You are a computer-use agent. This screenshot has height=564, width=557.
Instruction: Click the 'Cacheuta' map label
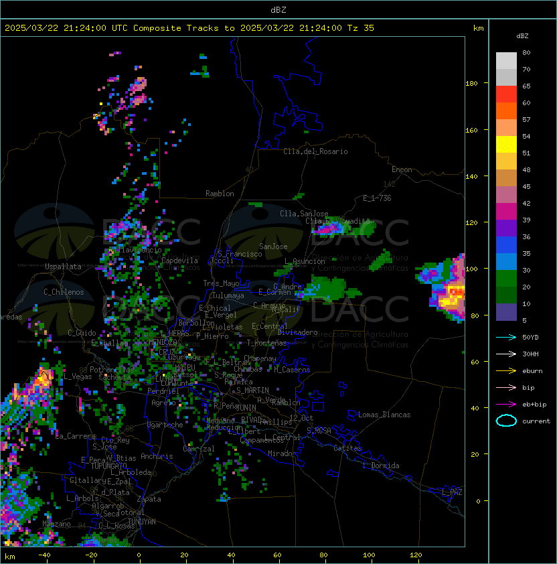point(114,377)
